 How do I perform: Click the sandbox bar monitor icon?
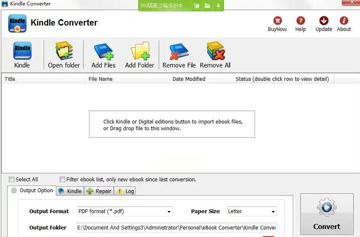click(x=196, y=6)
